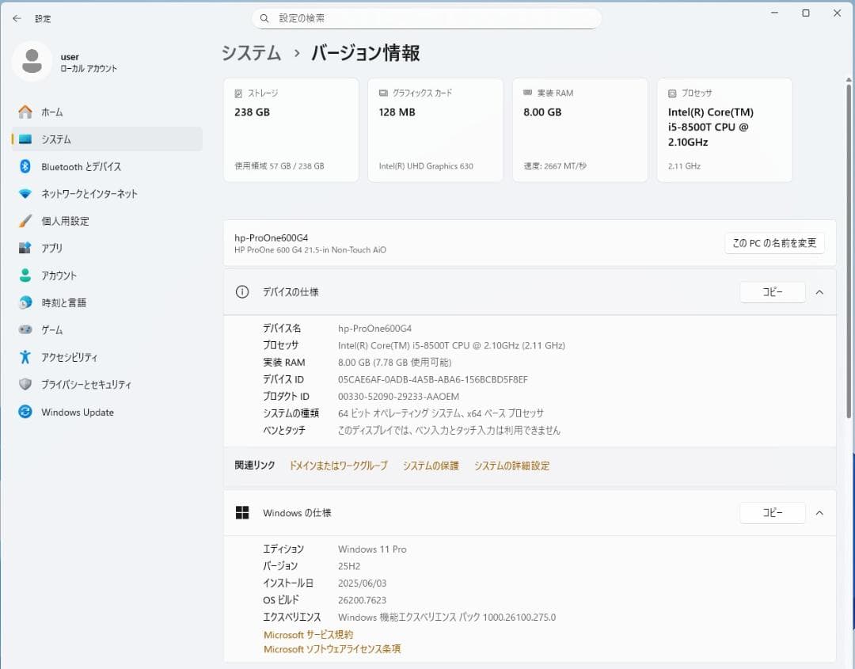The width and height of the screenshot is (855, 669).
Task: Click システム in the breadcrumb
Action: coord(252,53)
